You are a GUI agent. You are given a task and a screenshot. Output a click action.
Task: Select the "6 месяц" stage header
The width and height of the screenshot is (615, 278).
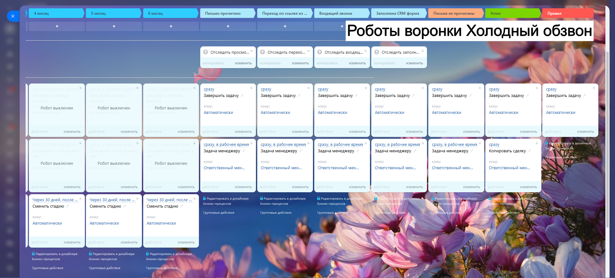click(171, 13)
